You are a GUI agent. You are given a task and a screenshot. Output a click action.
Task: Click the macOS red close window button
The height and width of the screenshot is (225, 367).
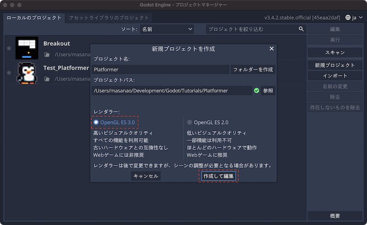pos(5,5)
